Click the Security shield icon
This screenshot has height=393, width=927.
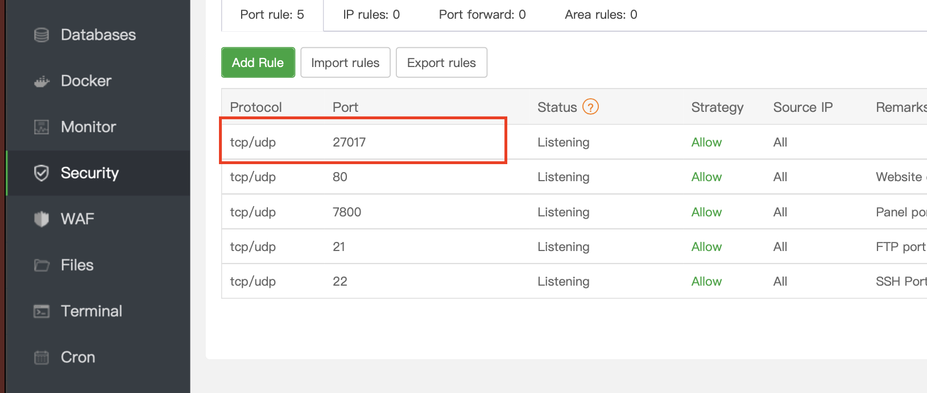(x=42, y=173)
